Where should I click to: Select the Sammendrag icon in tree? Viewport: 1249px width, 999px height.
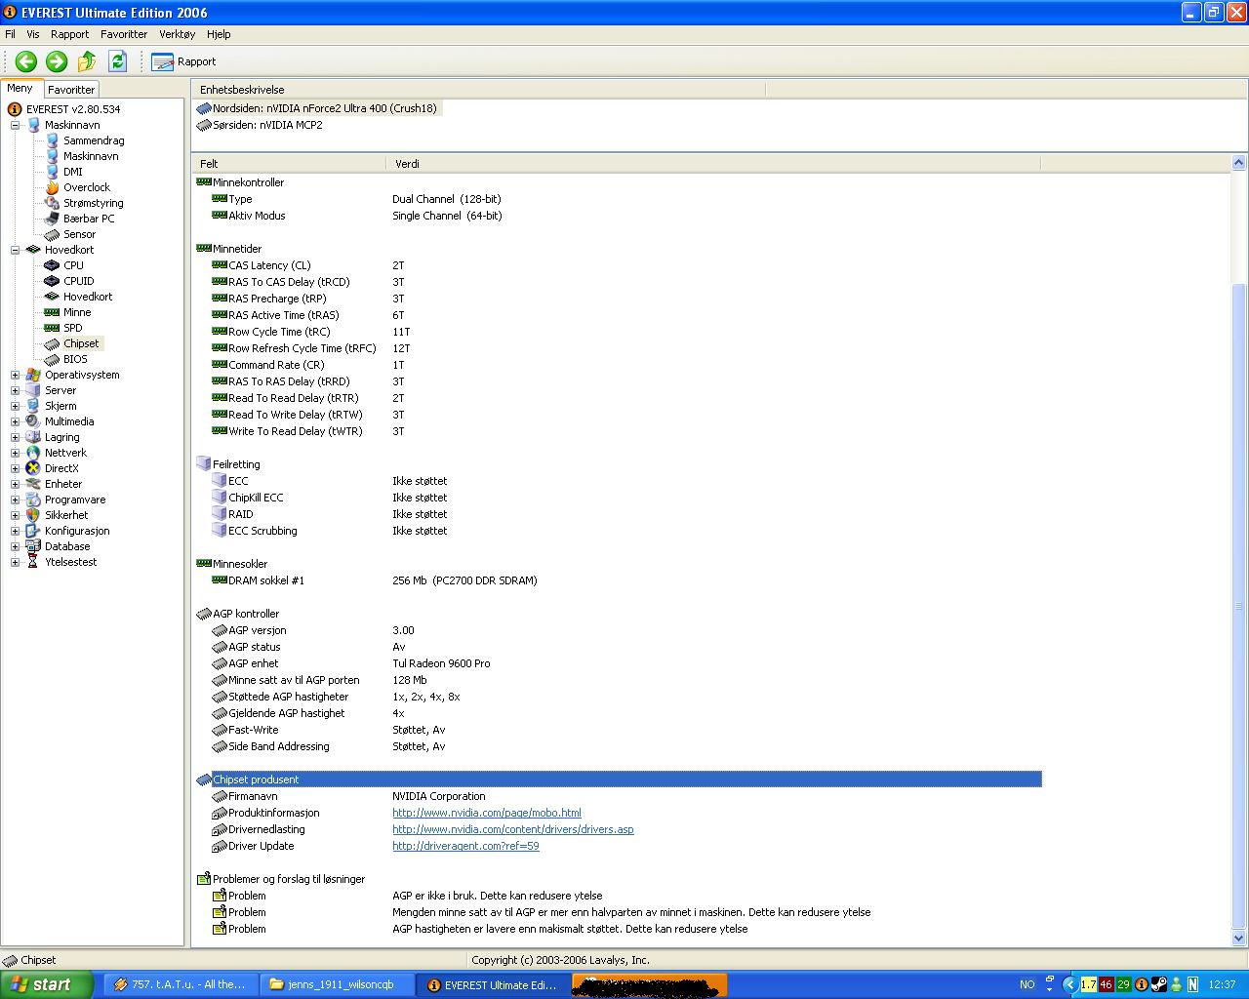(53, 140)
